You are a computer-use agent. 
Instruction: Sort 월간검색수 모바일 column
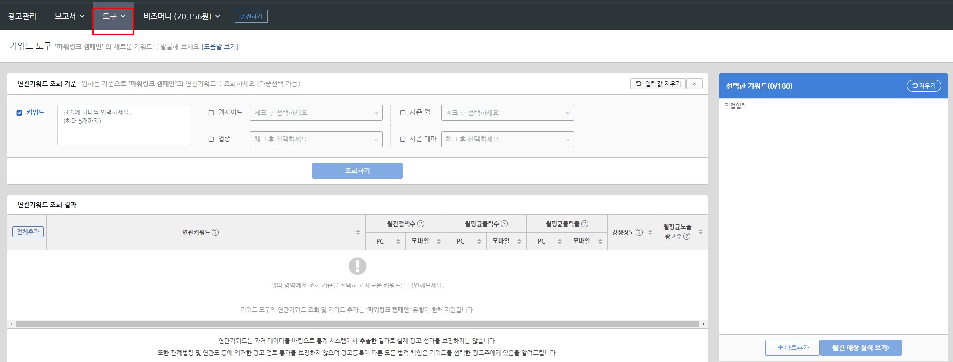tap(439, 242)
